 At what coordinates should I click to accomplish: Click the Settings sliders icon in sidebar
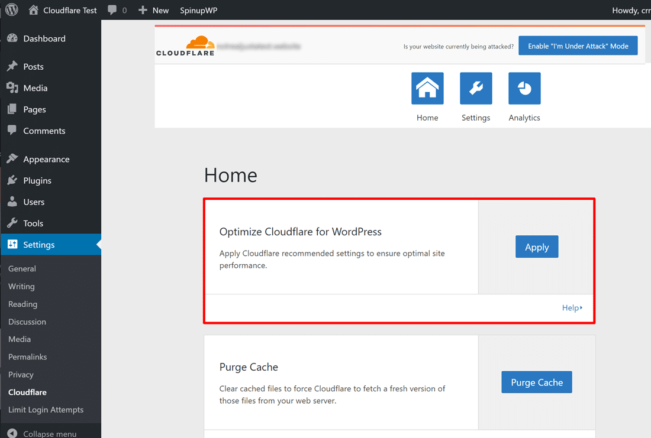[x=12, y=244]
